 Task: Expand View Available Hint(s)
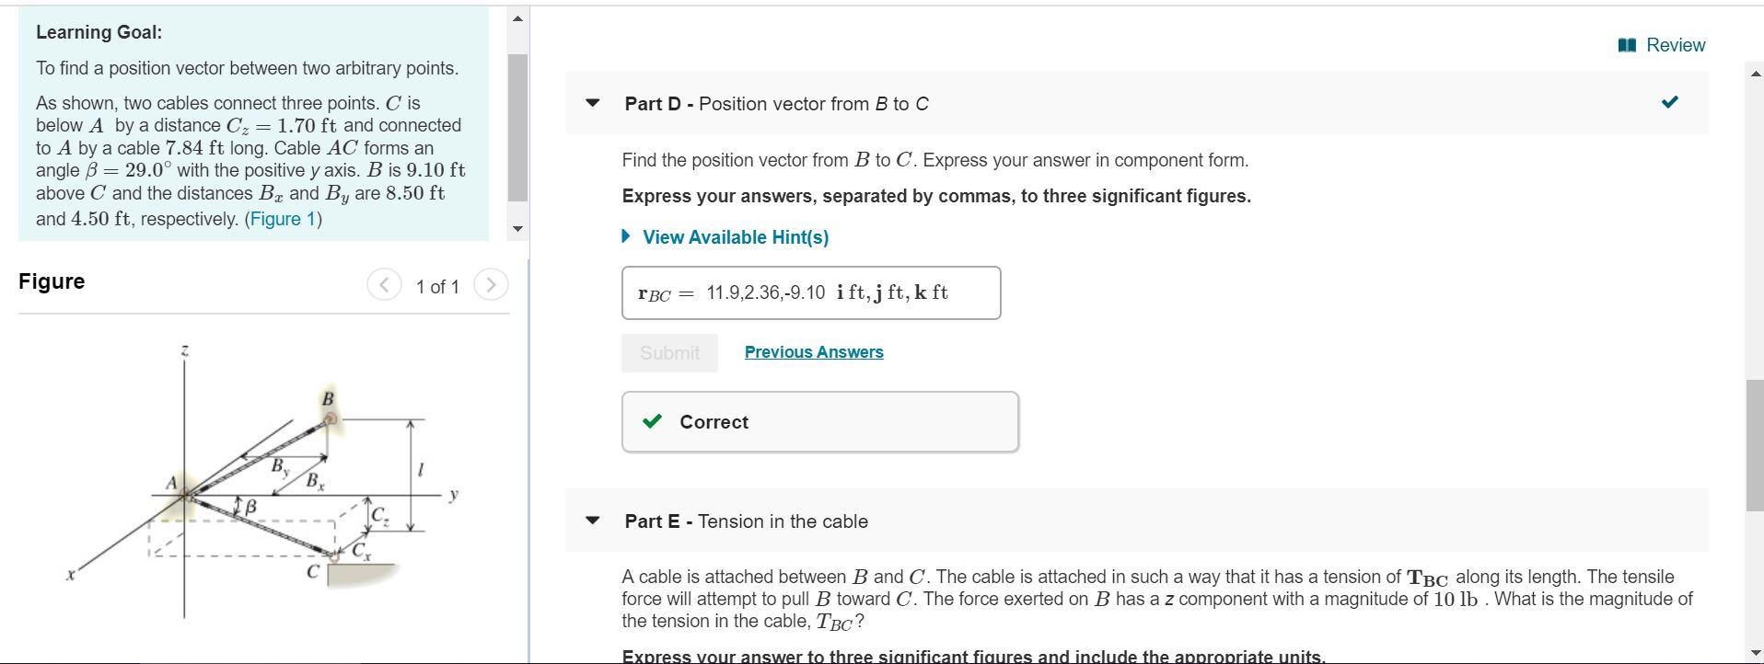point(736,236)
